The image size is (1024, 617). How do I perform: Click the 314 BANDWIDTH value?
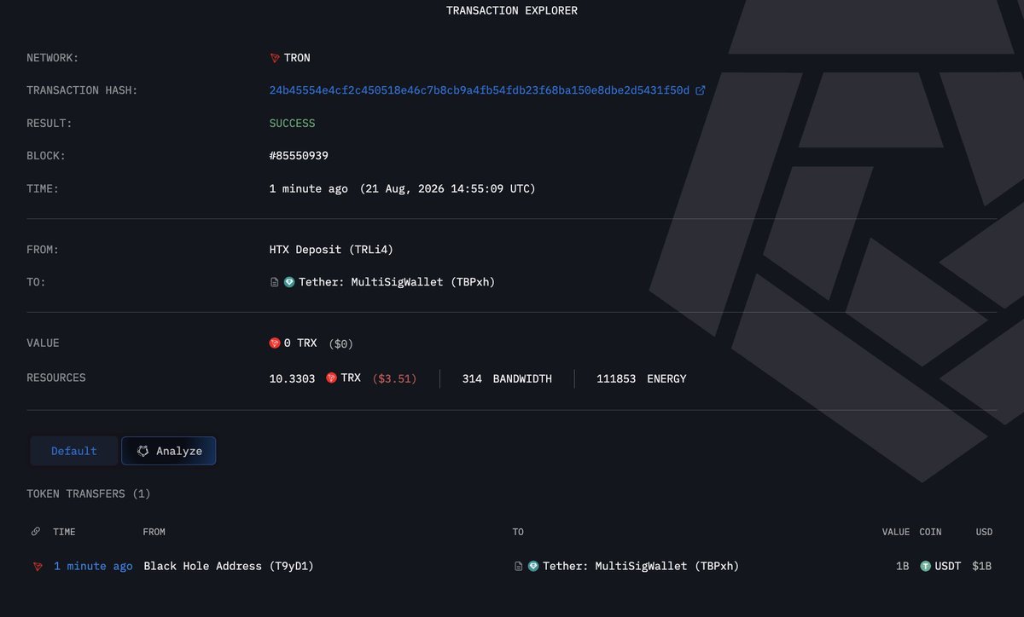coord(507,378)
